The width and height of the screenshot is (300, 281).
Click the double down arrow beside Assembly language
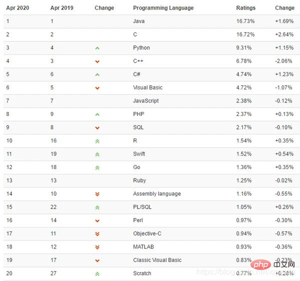coord(97,194)
